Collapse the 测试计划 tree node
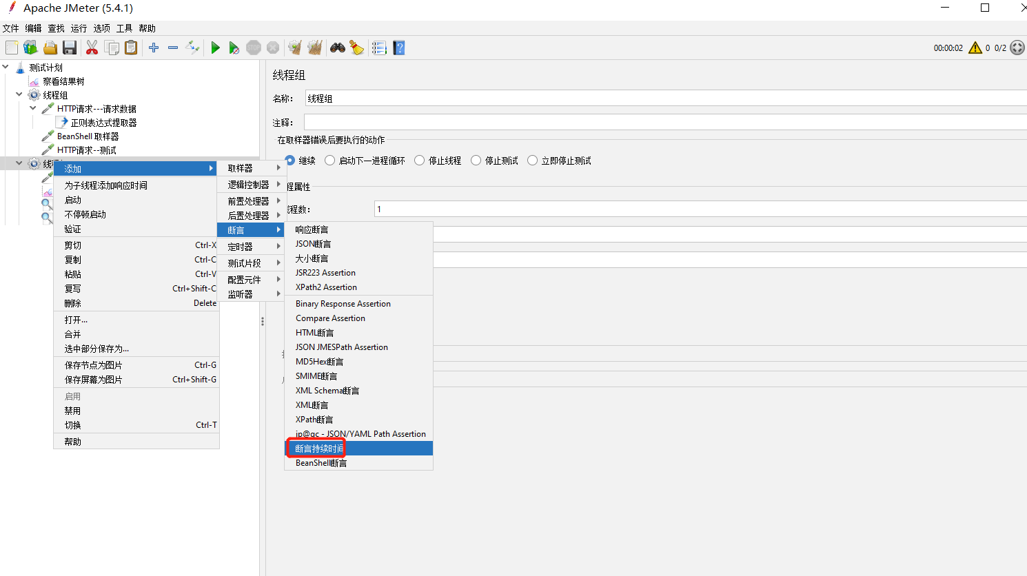This screenshot has width=1027, height=576. (6, 67)
